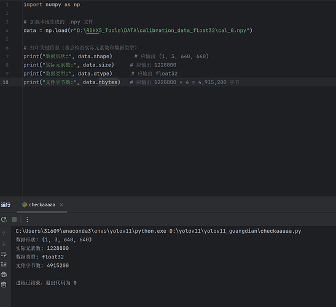The width and height of the screenshot is (336, 307).
Task: Stop the running process
Action: 14,219
